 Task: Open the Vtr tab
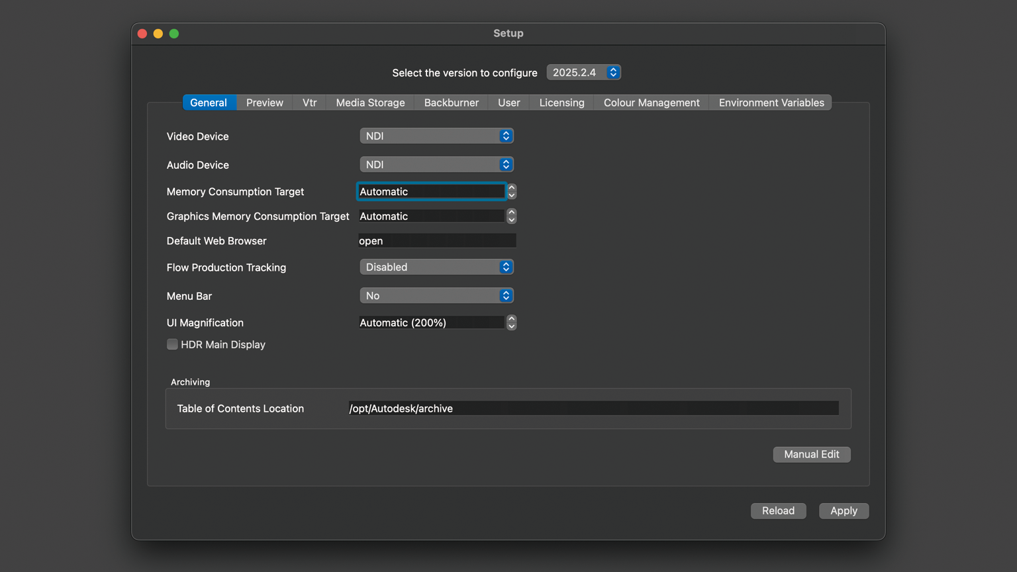(x=309, y=103)
